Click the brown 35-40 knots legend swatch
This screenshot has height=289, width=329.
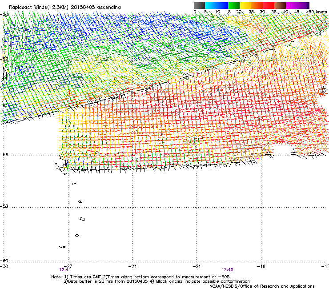click(280, 5)
